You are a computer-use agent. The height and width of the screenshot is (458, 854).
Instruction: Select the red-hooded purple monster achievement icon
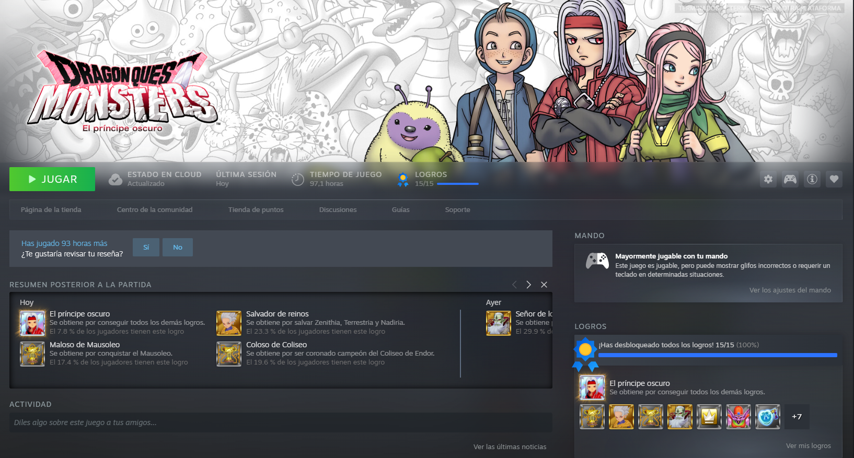(738, 417)
